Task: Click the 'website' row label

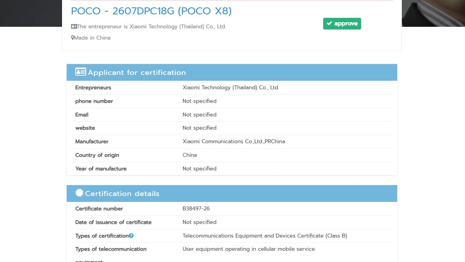Action: 85,128
